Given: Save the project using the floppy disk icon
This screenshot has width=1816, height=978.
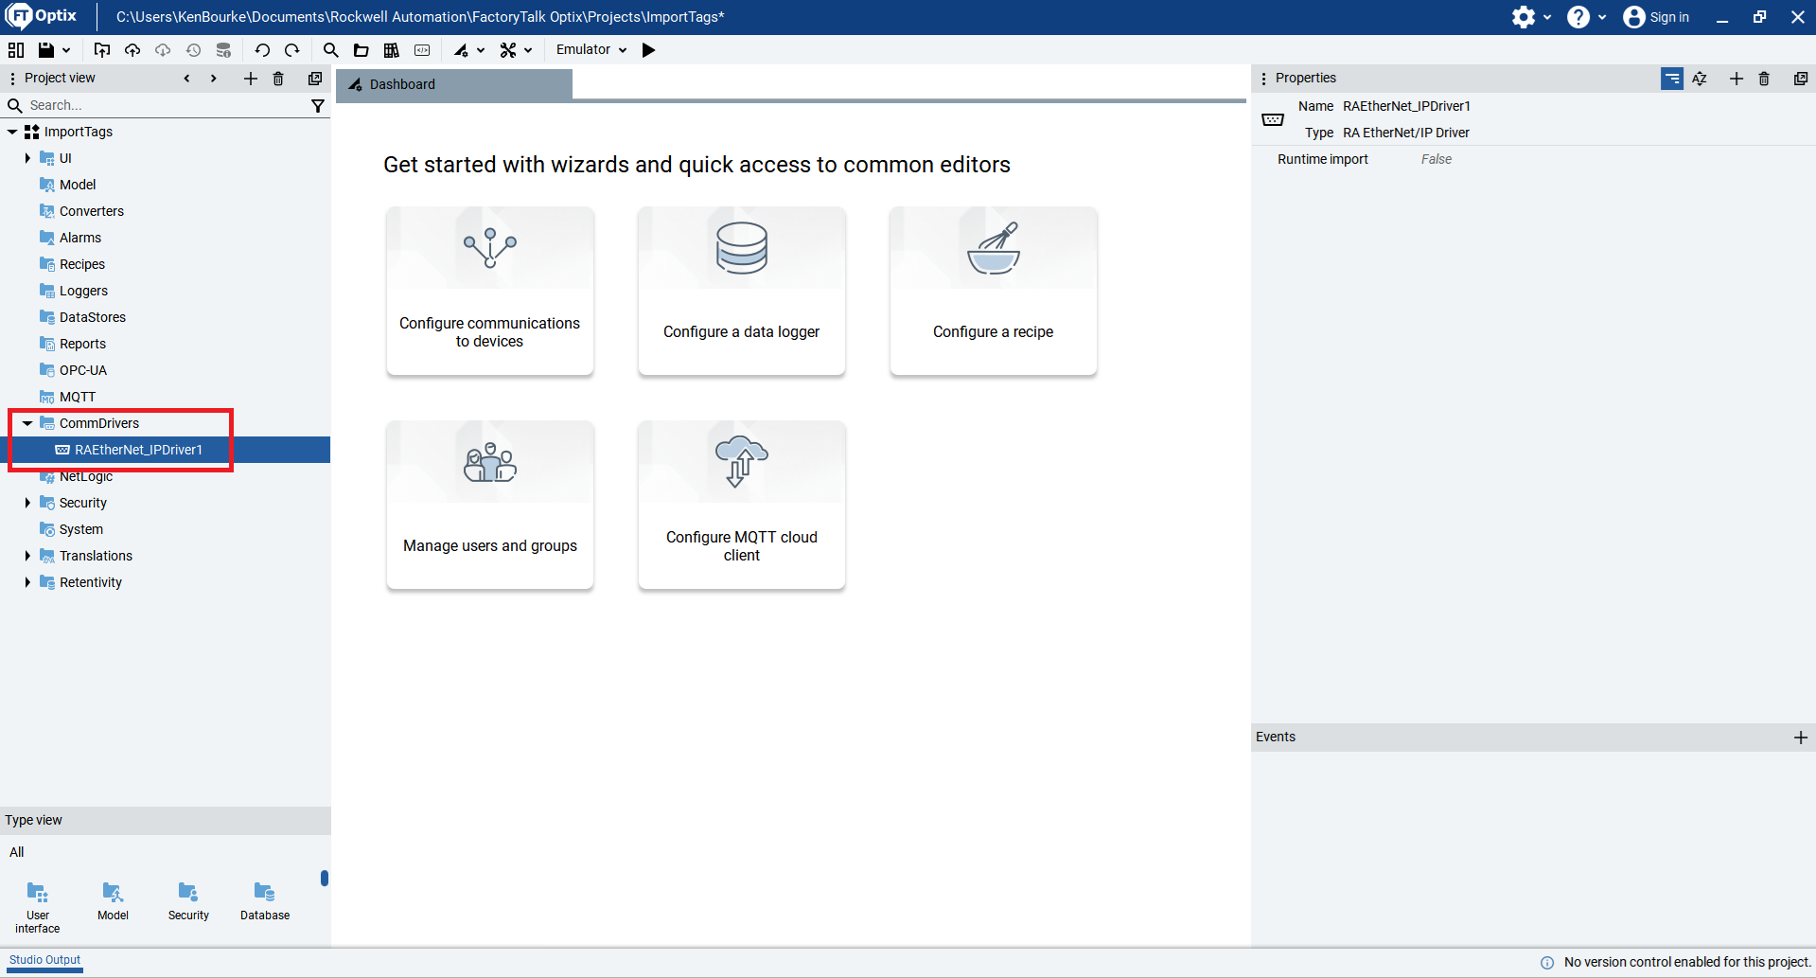Looking at the screenshot, I should pyautogui.click(x=45, y=50).
